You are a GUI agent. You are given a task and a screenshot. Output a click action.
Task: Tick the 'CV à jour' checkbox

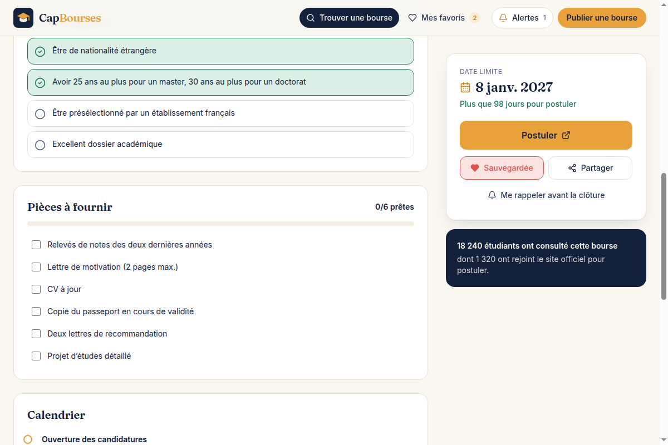pyautogui.click(x=36, y=289)
